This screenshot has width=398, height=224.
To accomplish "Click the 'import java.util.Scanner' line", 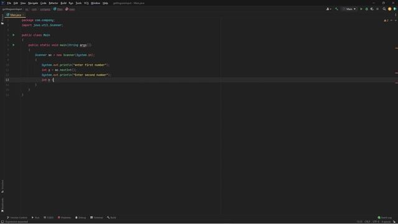I will (x=42, y=25).
